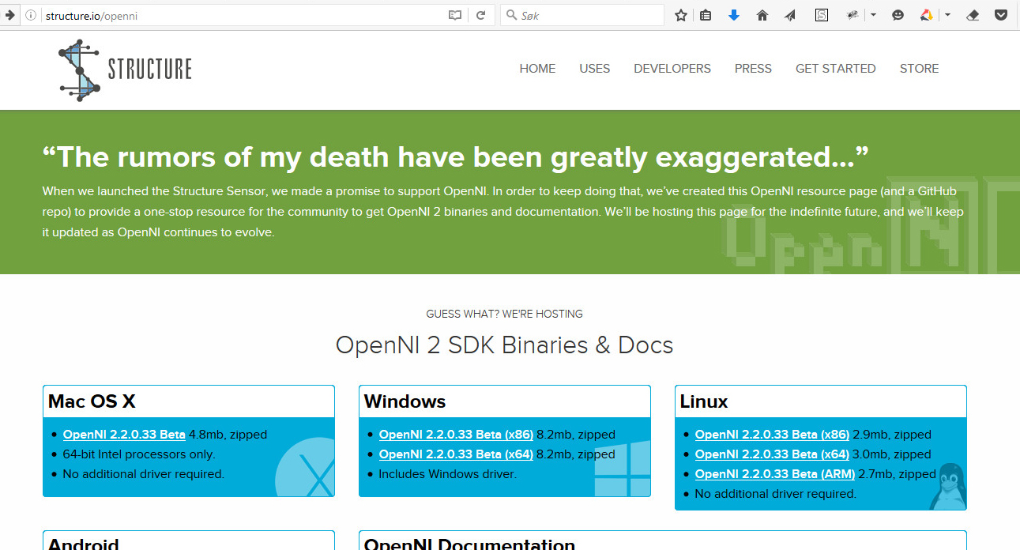Click 'Includes Windows driver.' text
This screenshot has width=1020, height=550.
point(448,474)
